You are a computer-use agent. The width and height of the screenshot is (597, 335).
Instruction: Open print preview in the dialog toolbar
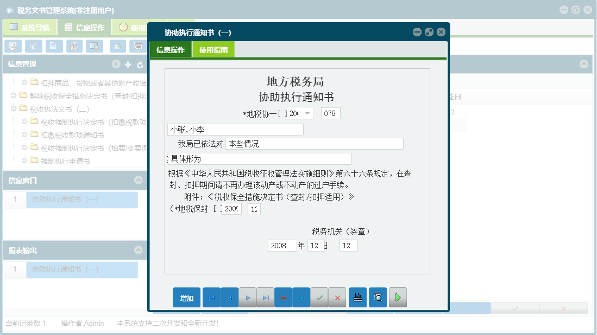[x=378, y=297]
